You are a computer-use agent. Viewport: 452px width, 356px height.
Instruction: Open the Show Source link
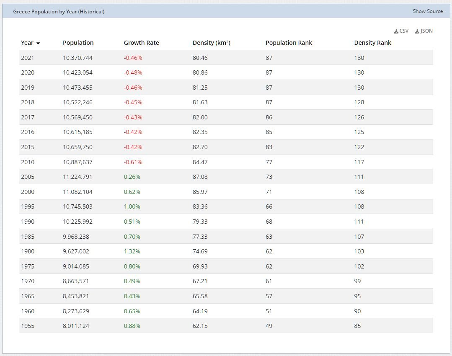click(x=427, y=11)
